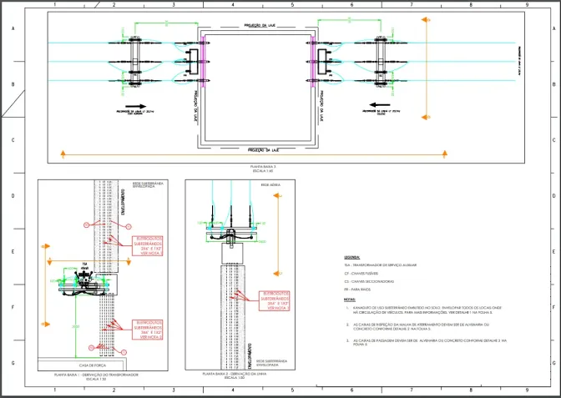561x398 pixels.
Task: Click the red Eletrodutos callout box in Planta Baixa 2
Action: (x=274, y=300)
